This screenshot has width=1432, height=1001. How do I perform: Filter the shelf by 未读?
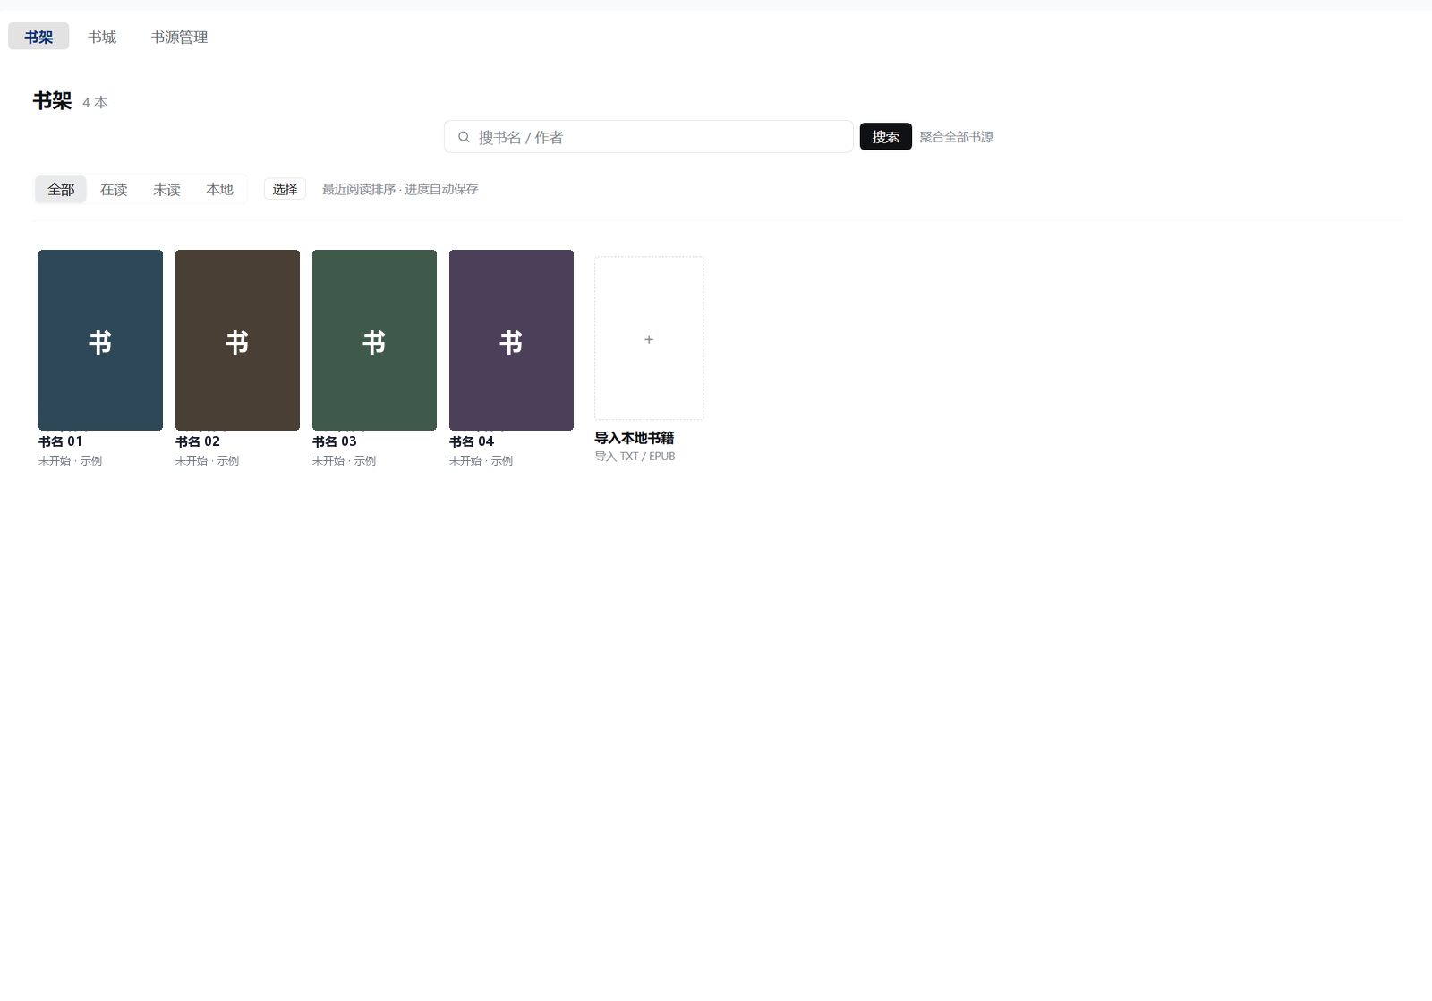166,189
